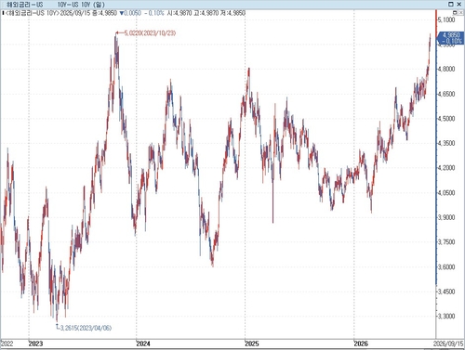The width and height of the screenshot is (465, 350).
Task: Click the blue current price tag 4.9850
Action: click(450, 38)
